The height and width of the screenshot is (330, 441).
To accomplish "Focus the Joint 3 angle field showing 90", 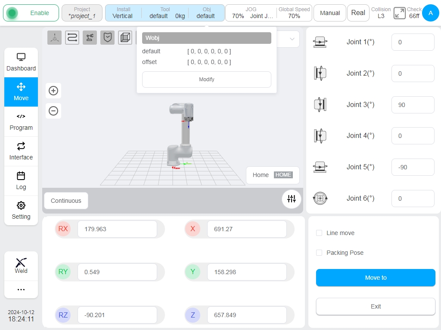I will click(x=413, y=105).
